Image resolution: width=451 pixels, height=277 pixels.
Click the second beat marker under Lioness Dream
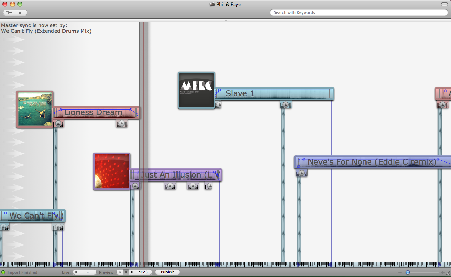coord(122,124)
